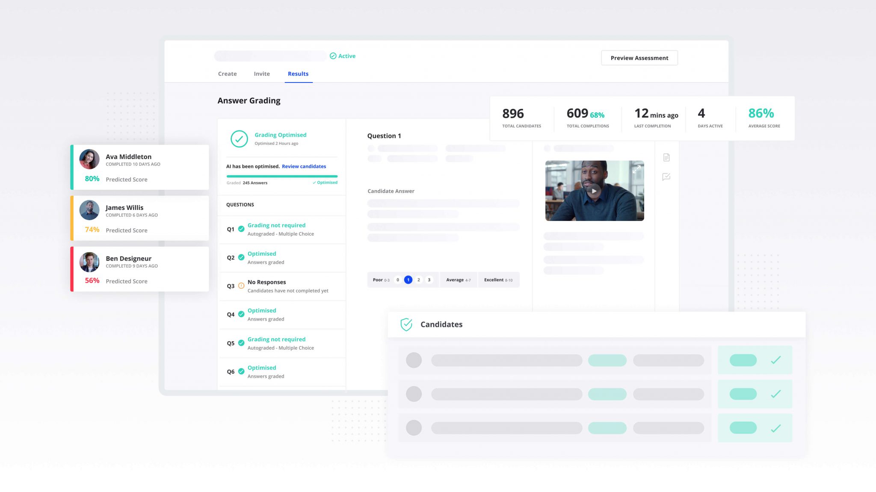
Task: Click the QUESTIONS section header
Action: (240, 205)
